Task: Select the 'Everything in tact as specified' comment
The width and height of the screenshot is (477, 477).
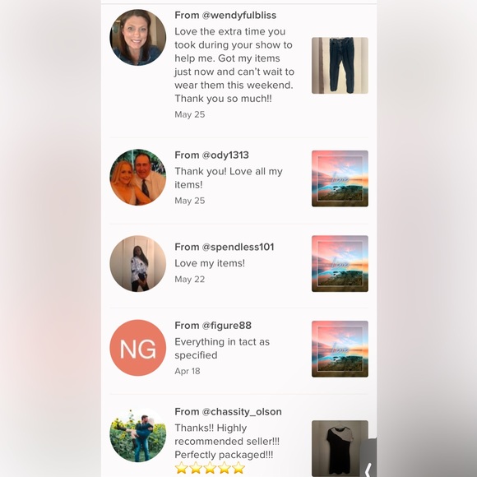Action: pos(222,349)
